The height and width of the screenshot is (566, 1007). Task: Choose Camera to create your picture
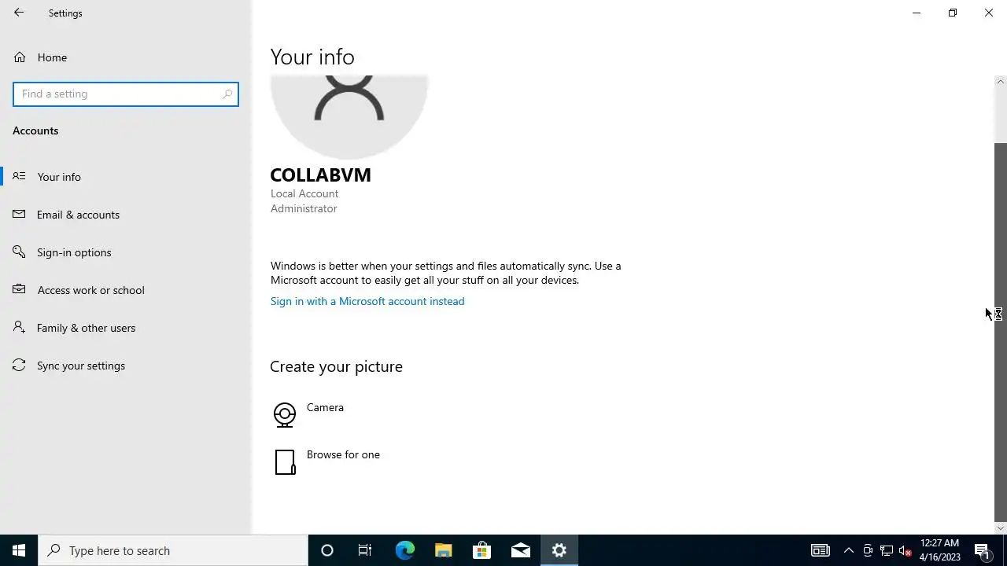coord(325,407)
